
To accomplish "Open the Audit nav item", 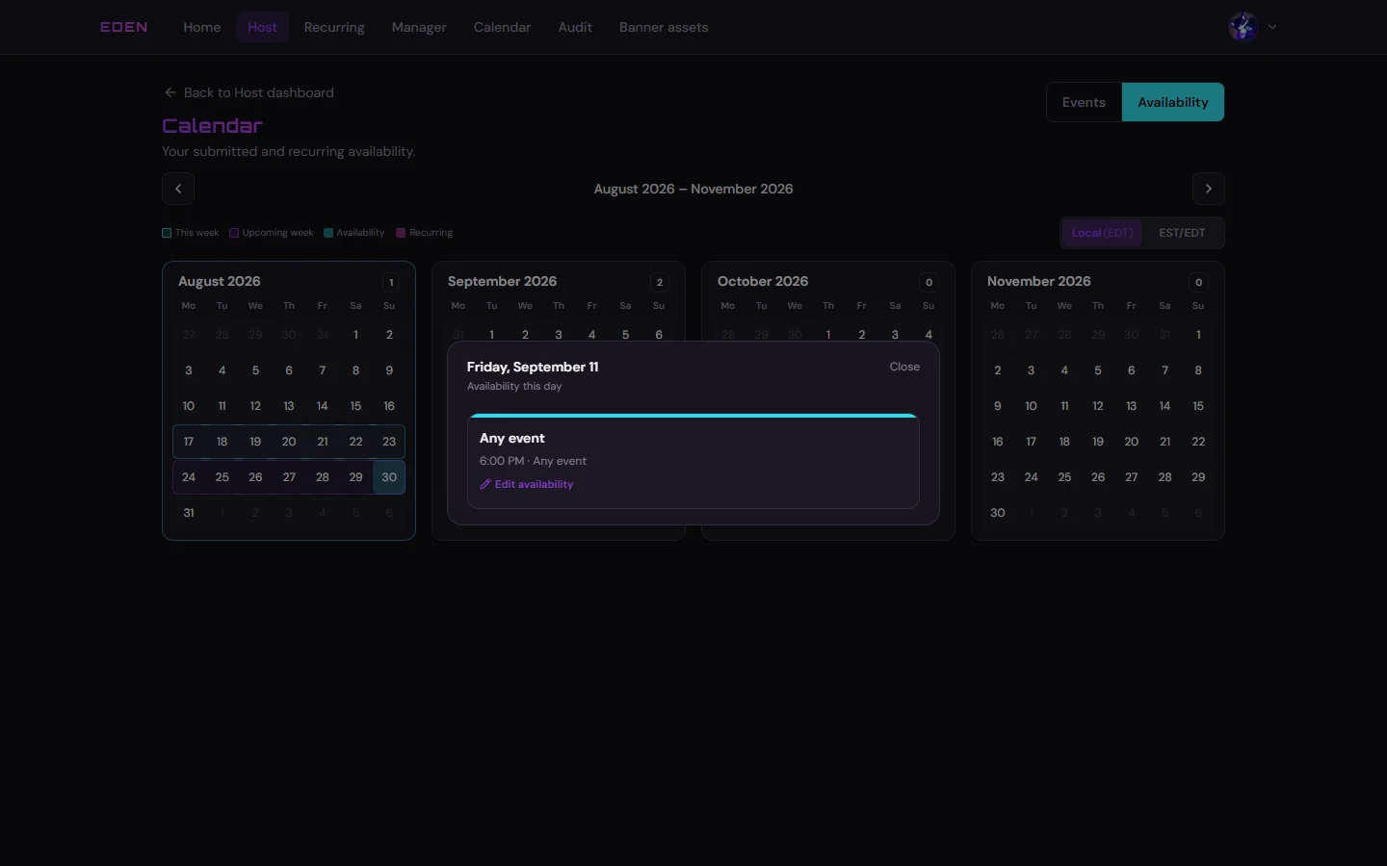I will click(575, 27).
